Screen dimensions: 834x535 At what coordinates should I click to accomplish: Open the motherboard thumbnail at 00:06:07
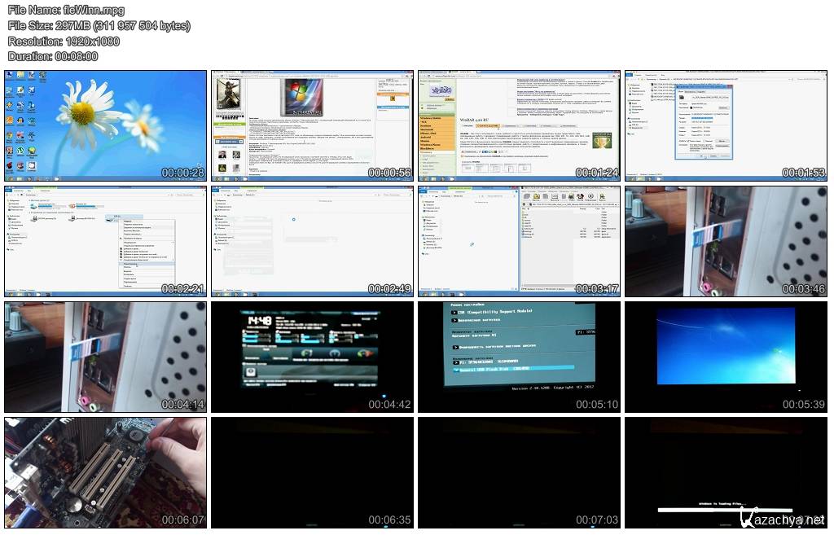(x=106, y=472)
